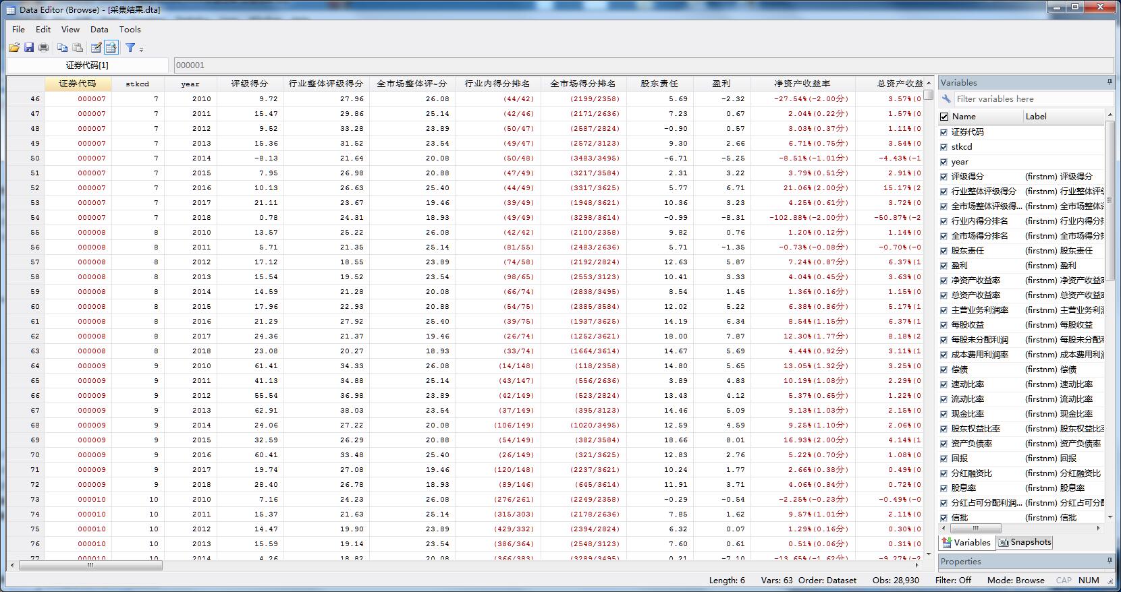Uncheck the year variable checkbox
Viewport: 1121px width, 592px height.
point(944,162)
